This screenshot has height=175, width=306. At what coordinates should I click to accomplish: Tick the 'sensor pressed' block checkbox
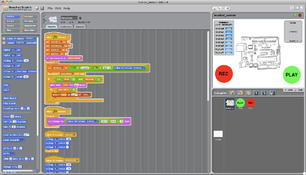3,43
